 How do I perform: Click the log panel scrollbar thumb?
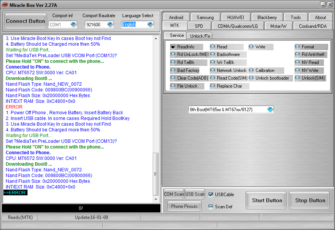pyautogui.click(x=156, y=174)
